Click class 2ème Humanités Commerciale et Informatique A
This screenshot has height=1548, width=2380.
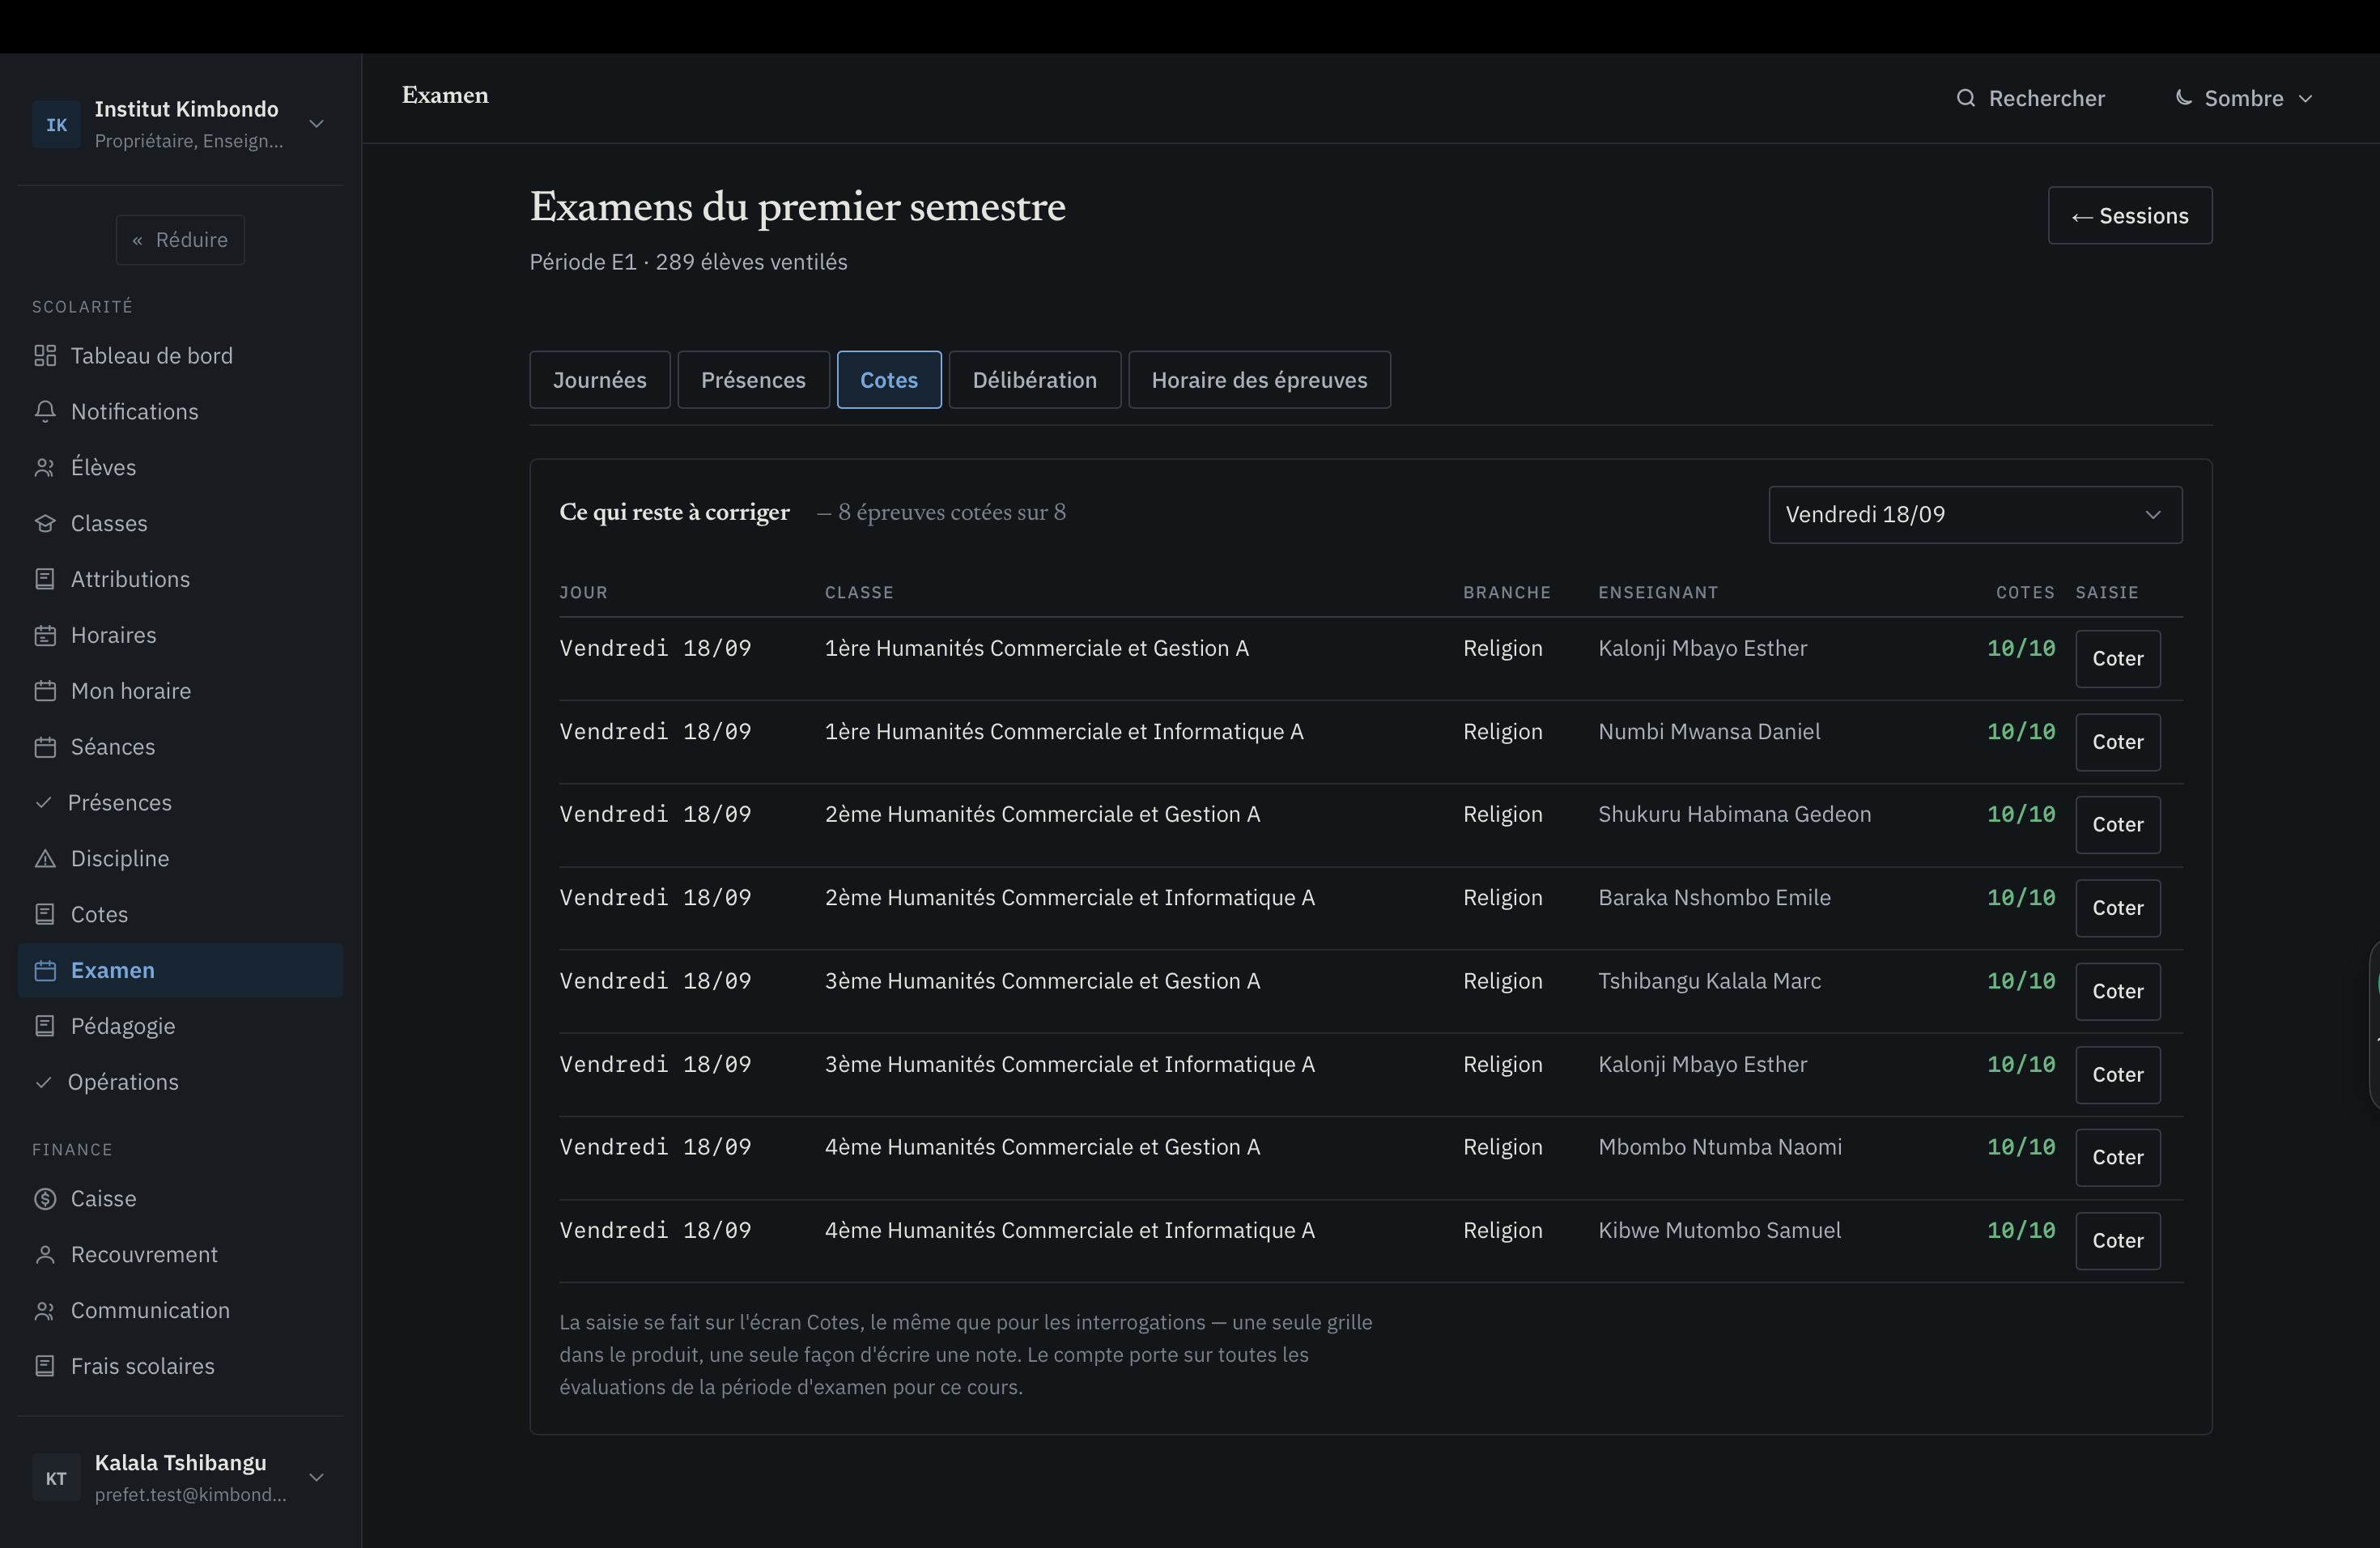click(x=1069, y=898)
